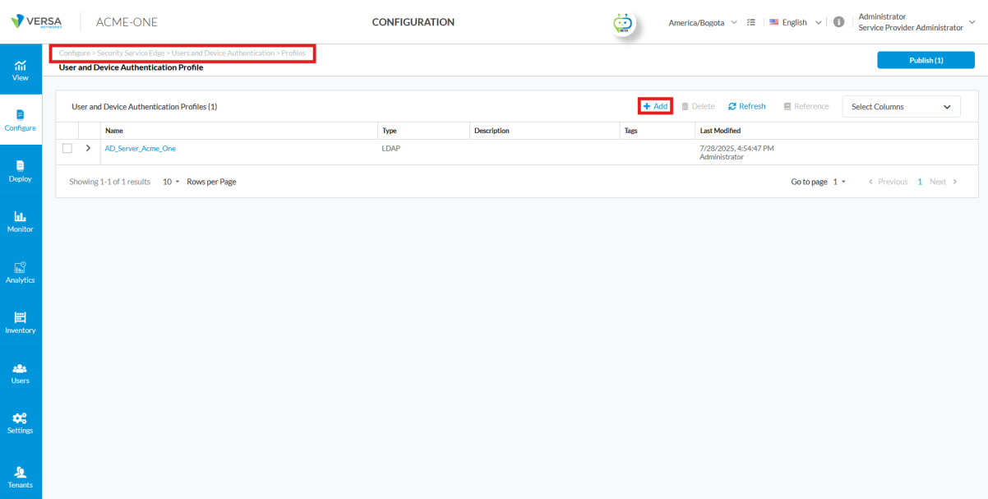This screenshot has height=499, width=988.
Task: Click the Delete toolbar button
Action: pos(698,106)
